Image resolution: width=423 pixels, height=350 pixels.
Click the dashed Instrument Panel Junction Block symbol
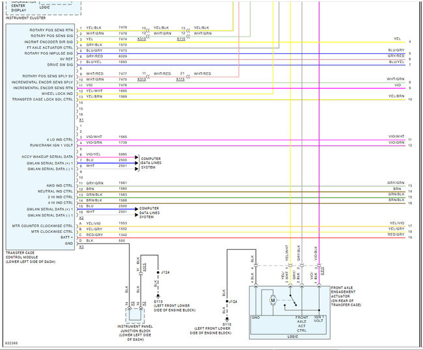point(136,315)
